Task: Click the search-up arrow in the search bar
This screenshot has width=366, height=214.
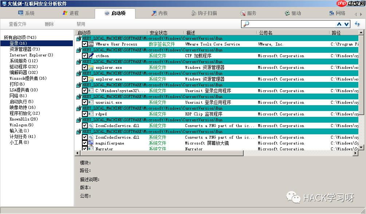Action: click(339, 24)
